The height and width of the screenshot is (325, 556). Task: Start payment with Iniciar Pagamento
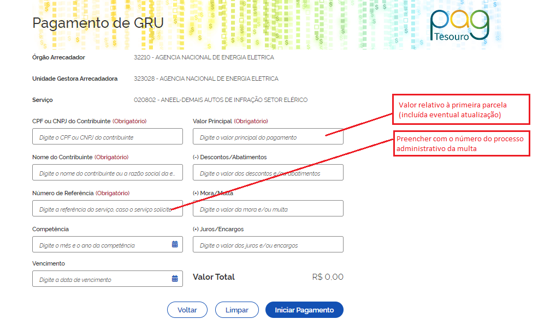[304, 310]
